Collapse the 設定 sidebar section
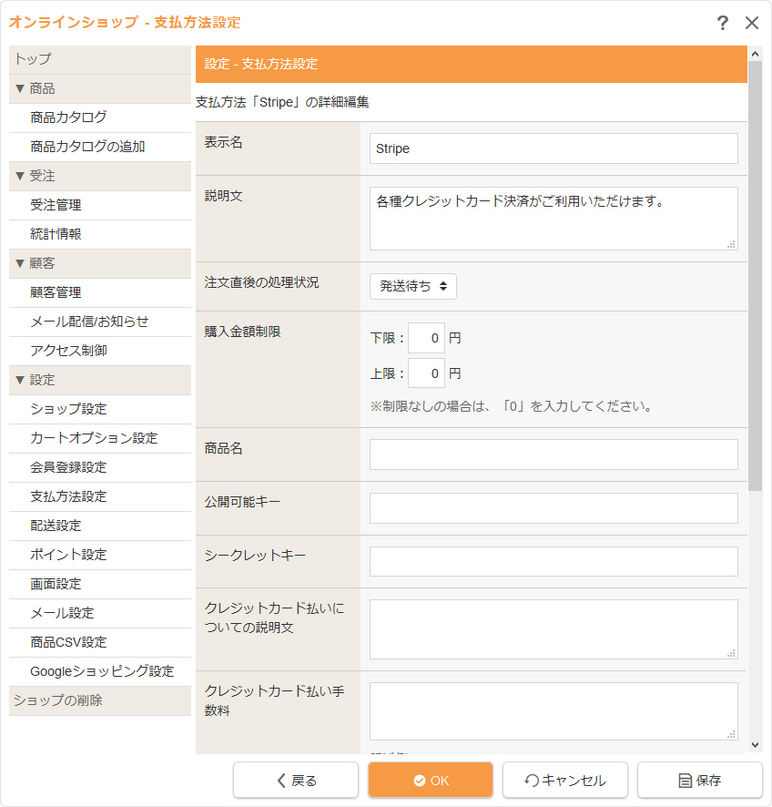The image size is (772, 807). pyautogui.click(x=36, y=380)
